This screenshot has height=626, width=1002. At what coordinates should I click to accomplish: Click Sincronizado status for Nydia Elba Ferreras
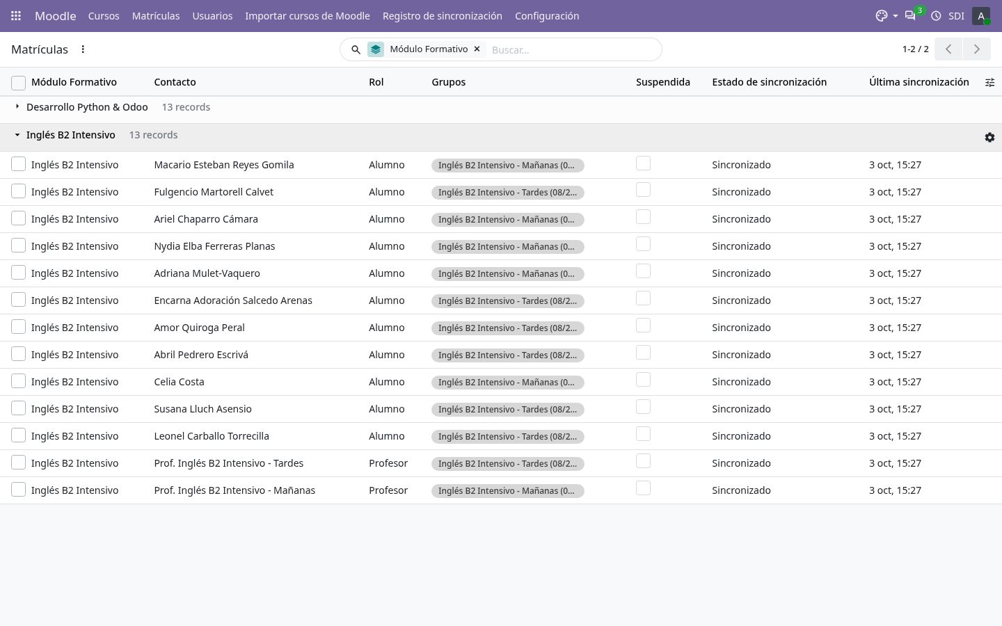tap(741, 246)
